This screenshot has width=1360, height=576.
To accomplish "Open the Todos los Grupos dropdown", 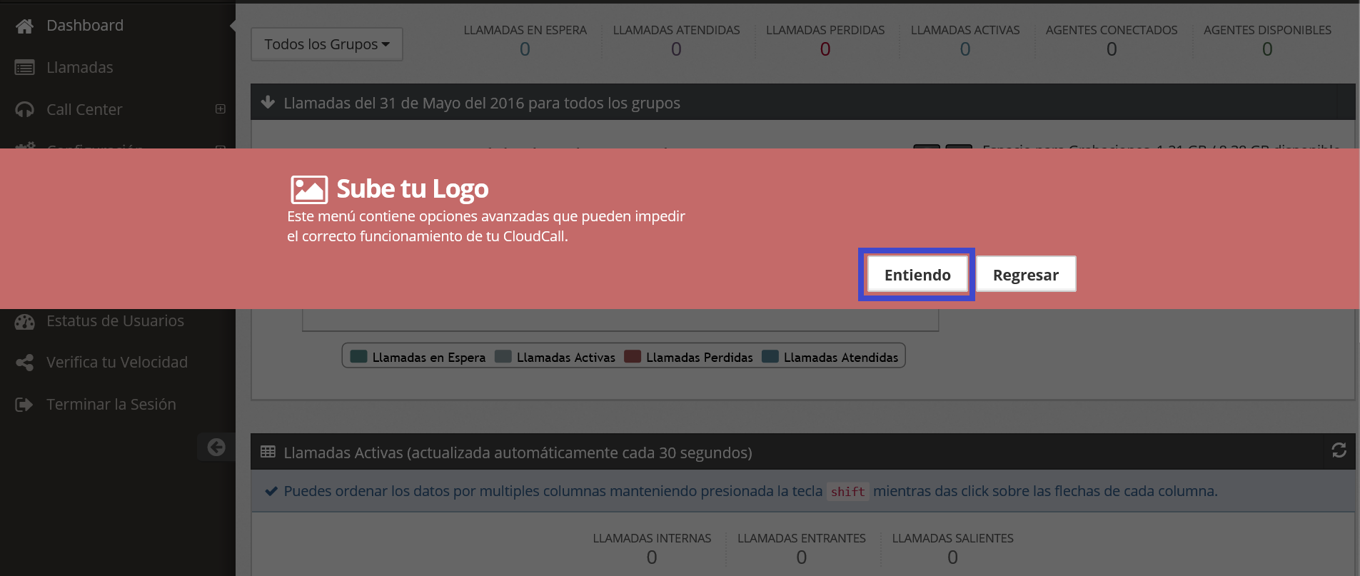I will click(x=327, y=44).
